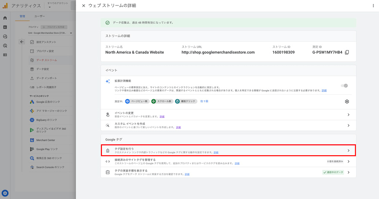This screenshot has width=379, height=199.
Task: Open the three-dot more options menu
Action: tap(373, 6)
